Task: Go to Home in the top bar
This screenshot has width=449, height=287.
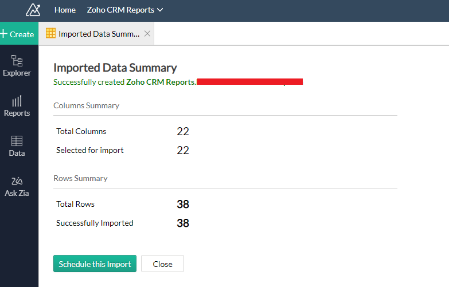Action: point(65,10)
